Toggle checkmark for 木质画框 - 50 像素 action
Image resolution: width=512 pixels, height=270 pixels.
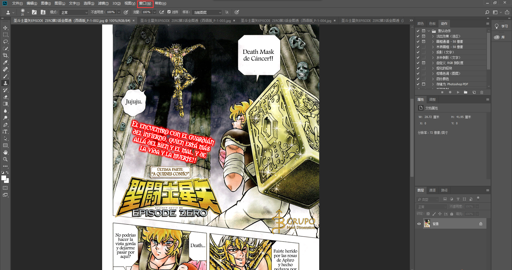click(418, 47)
